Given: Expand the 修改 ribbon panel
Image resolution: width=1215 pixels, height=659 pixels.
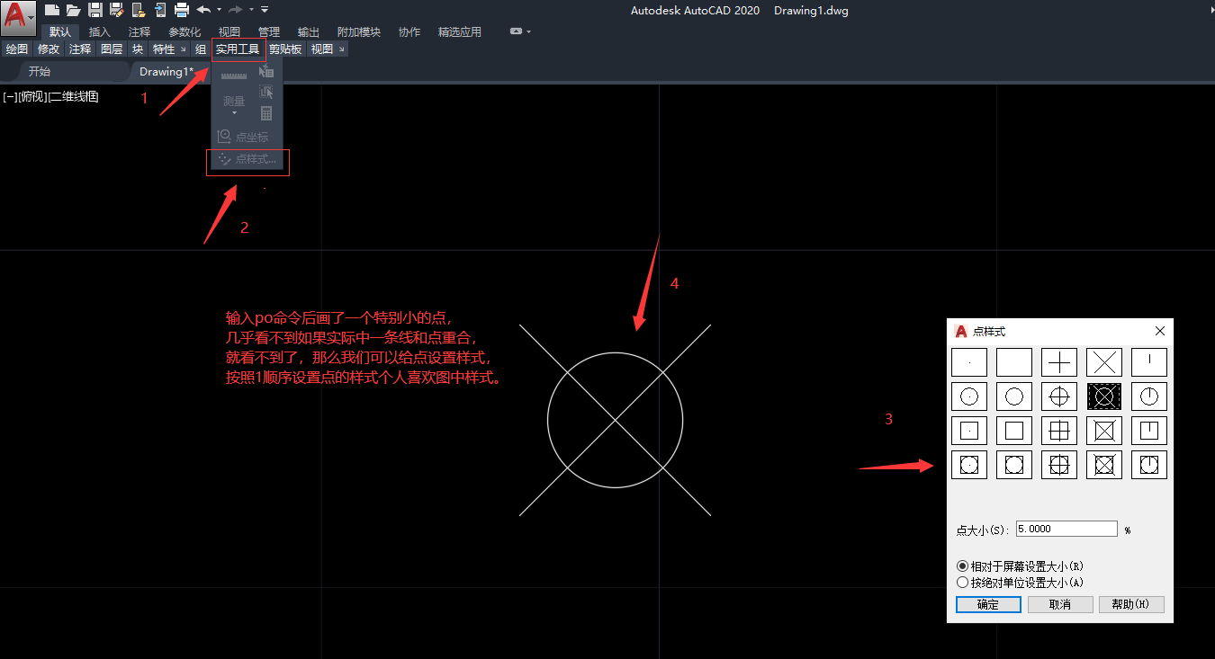Looking at the screenshot, I should [49, 49].
